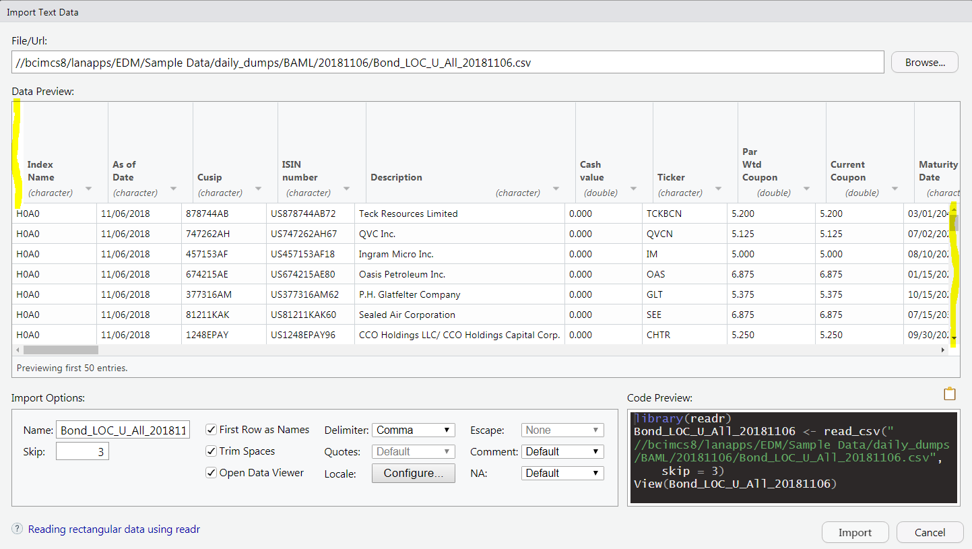
Task: Open the NA handling dropdown
Action: pos(562,473)
